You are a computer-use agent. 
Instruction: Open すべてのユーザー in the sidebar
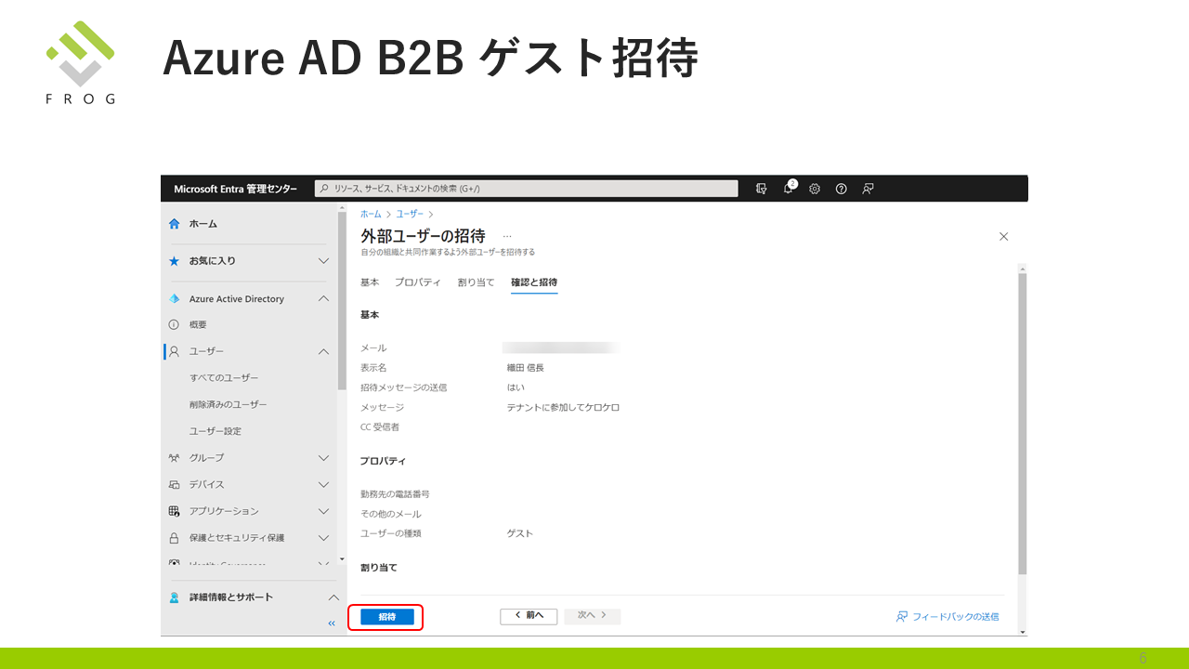point(224,378)
